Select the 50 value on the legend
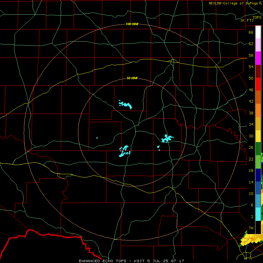 (x=251, y=78)
